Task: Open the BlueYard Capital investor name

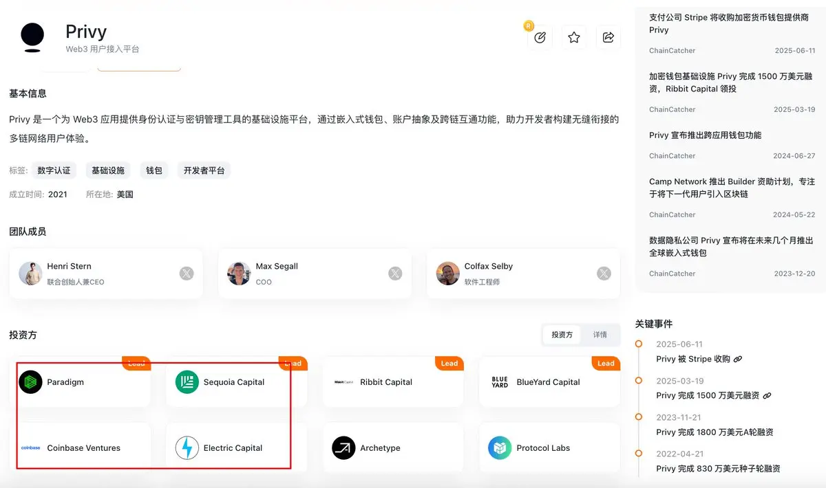Action: tap(548, 382)
